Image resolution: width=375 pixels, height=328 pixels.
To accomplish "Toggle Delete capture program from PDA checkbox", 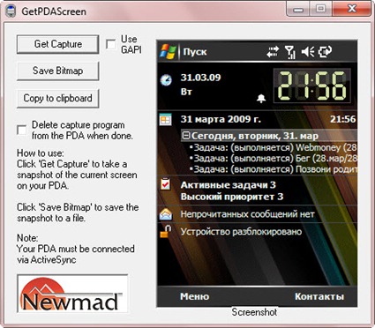I will tap(22, 130).
